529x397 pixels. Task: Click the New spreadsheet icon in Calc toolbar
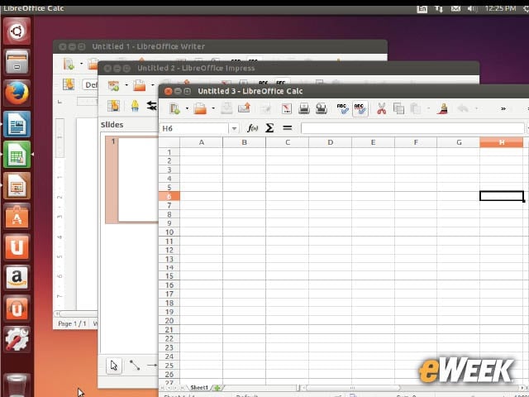(x=174, y=108)
